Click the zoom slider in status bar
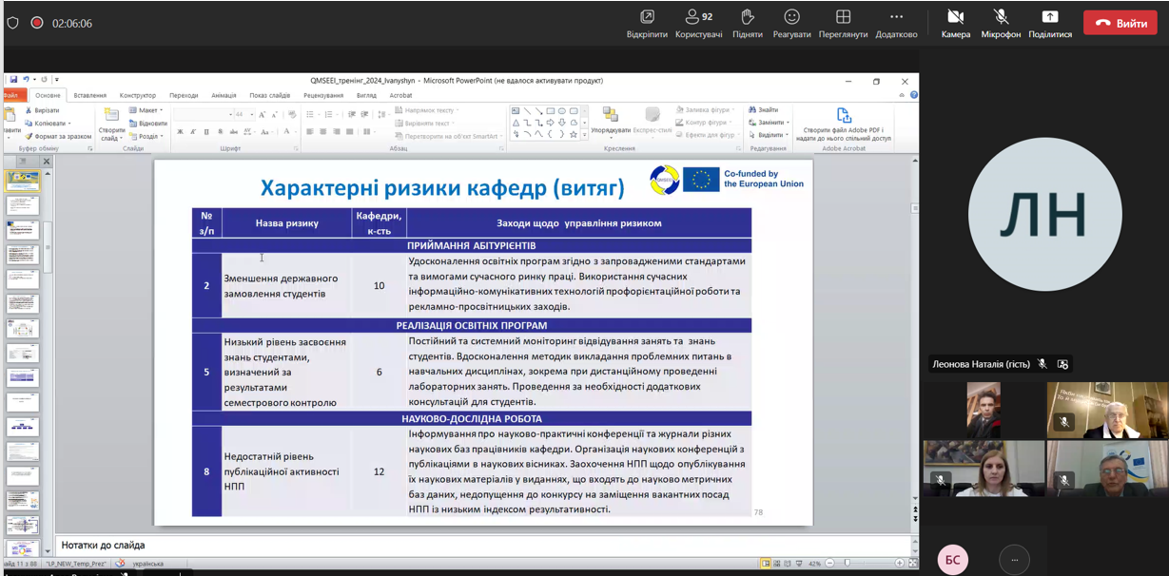Screen dimensions: 1169x576 [847, 563]
